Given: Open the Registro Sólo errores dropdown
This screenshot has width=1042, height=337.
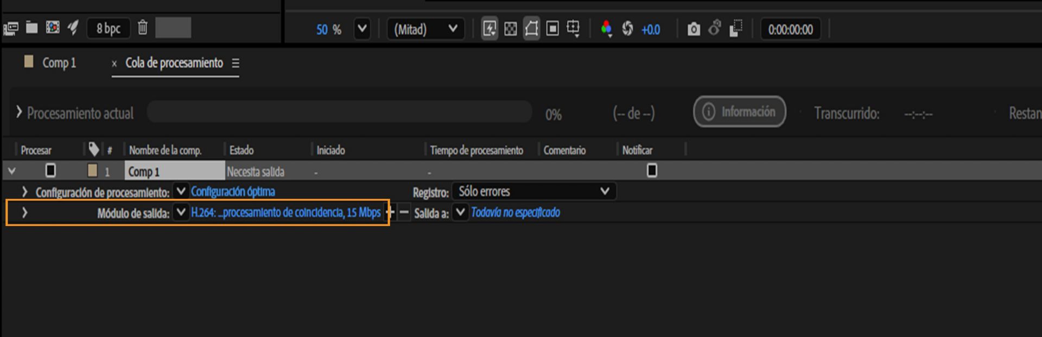Looking at the screenshot, I should click(x=534, y=191).
